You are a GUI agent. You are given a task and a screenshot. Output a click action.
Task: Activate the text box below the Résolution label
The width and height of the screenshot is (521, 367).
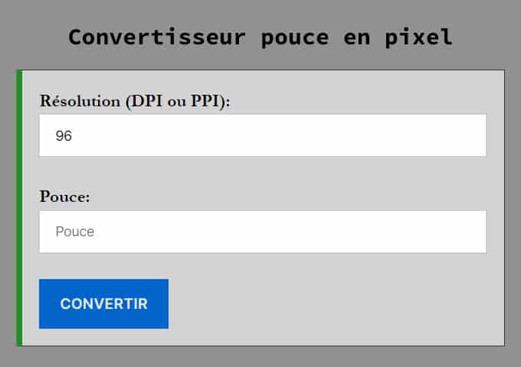262,135
